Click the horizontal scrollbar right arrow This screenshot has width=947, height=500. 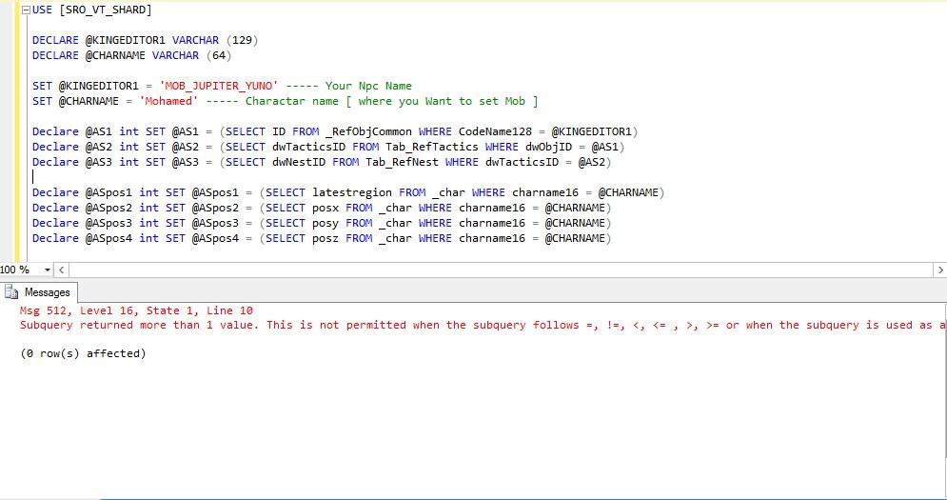click(940, 270)
